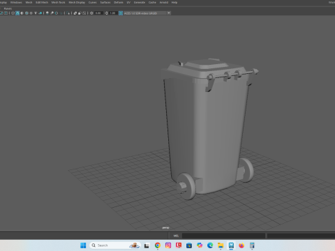Open Calculator from the taskbar
This screenshot has width=335, height=251.
tap(252, 245)
